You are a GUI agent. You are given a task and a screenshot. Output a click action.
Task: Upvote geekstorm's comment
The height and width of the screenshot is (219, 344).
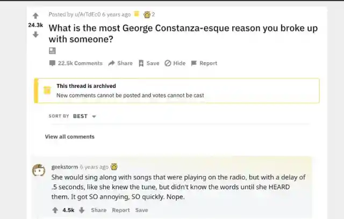54,210
